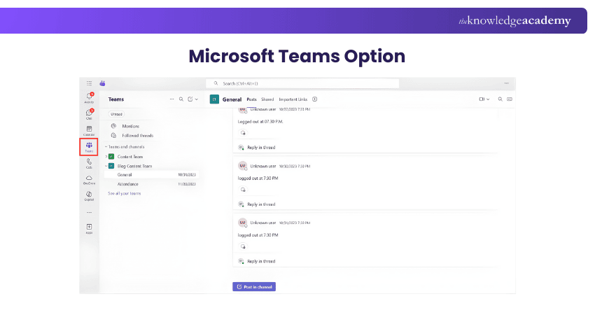Image resolution: width=595 pixels, height=315 pixels.
Task: Open Followed threads in the Teams pane
Action: point(137,136)
